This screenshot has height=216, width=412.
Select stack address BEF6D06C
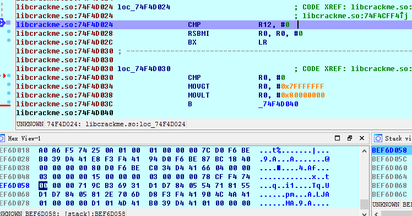click(389, 195)
